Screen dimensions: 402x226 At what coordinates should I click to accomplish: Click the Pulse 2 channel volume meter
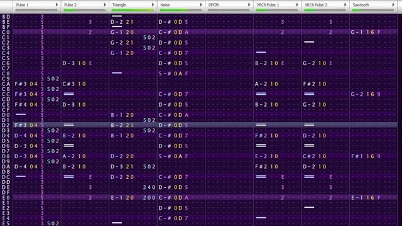coord(85,10)
